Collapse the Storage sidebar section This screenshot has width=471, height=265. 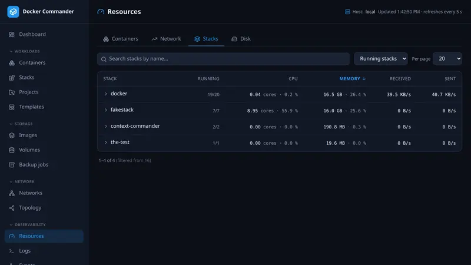pyautogui.click(x=21, y=124)
